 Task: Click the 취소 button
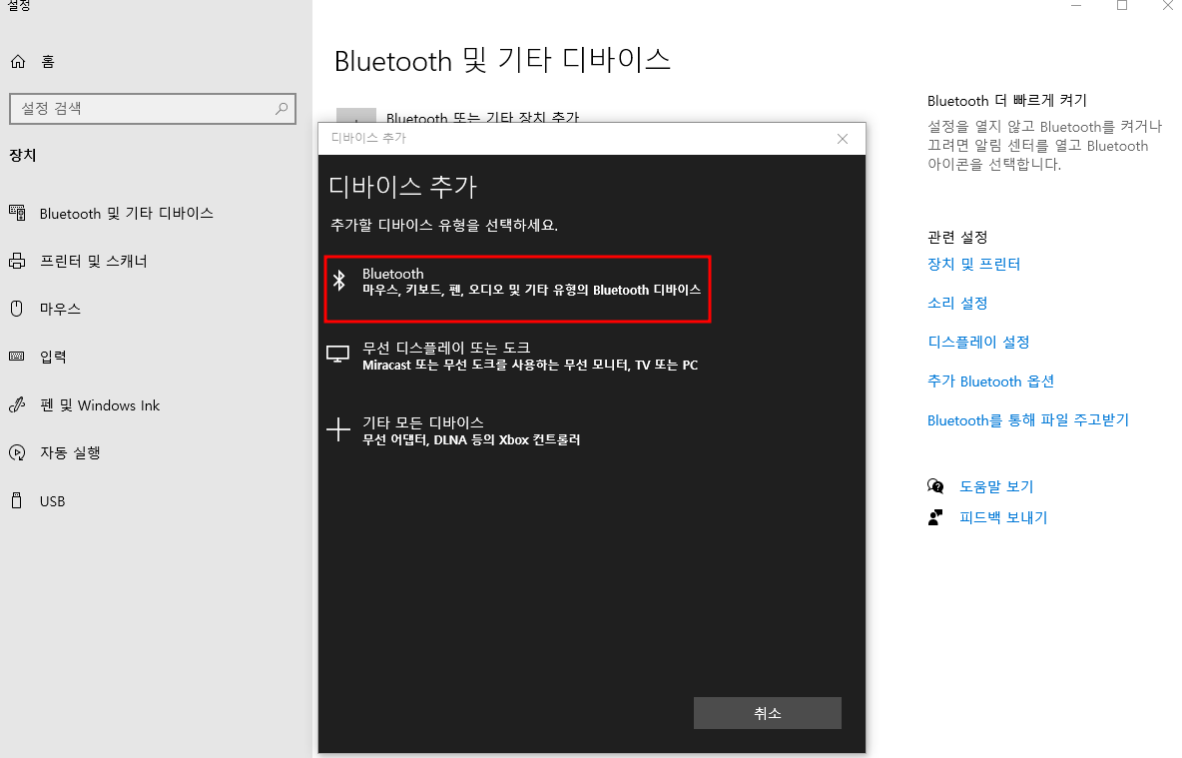[768, 713]
